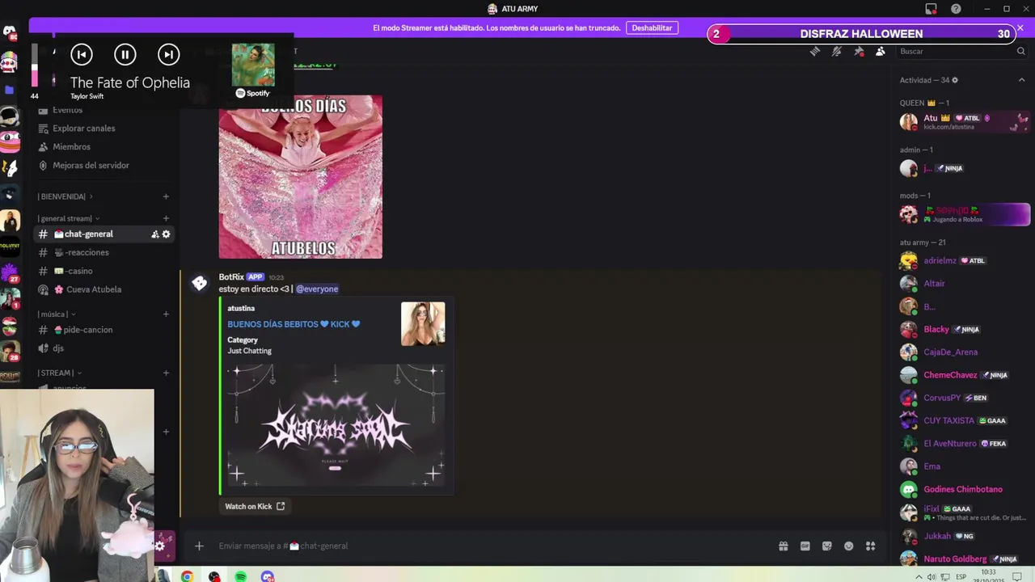Add channel to música category
The image size is (1035, 582).
click(166, 314)
